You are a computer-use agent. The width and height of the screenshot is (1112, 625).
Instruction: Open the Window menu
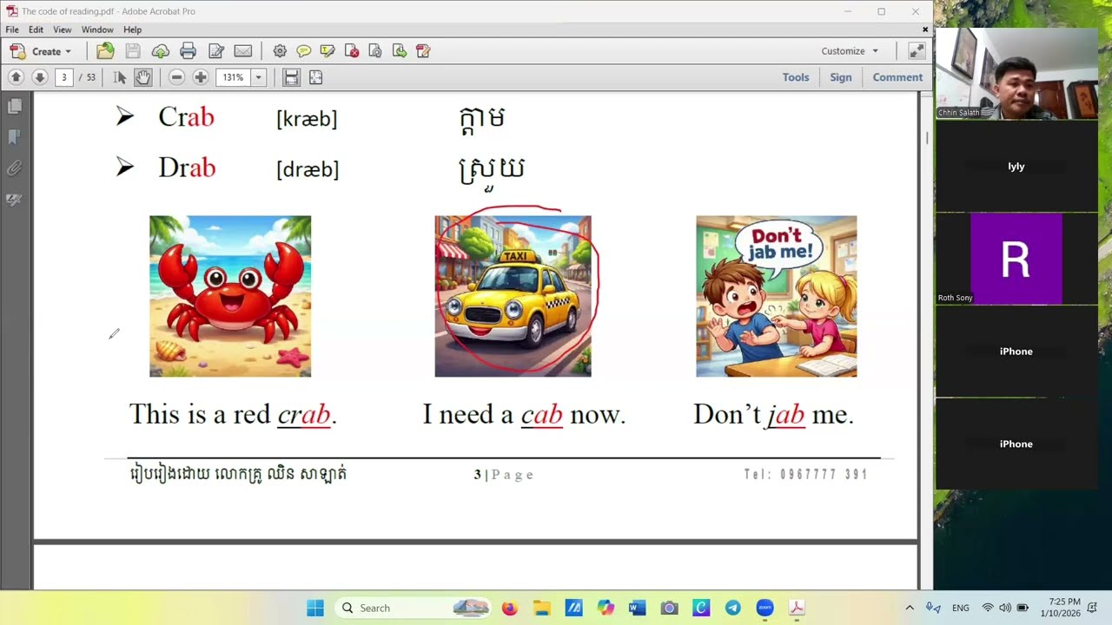97,30
